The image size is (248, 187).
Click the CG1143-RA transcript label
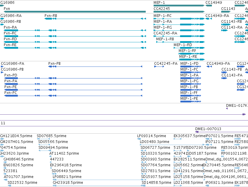point(232,27)
